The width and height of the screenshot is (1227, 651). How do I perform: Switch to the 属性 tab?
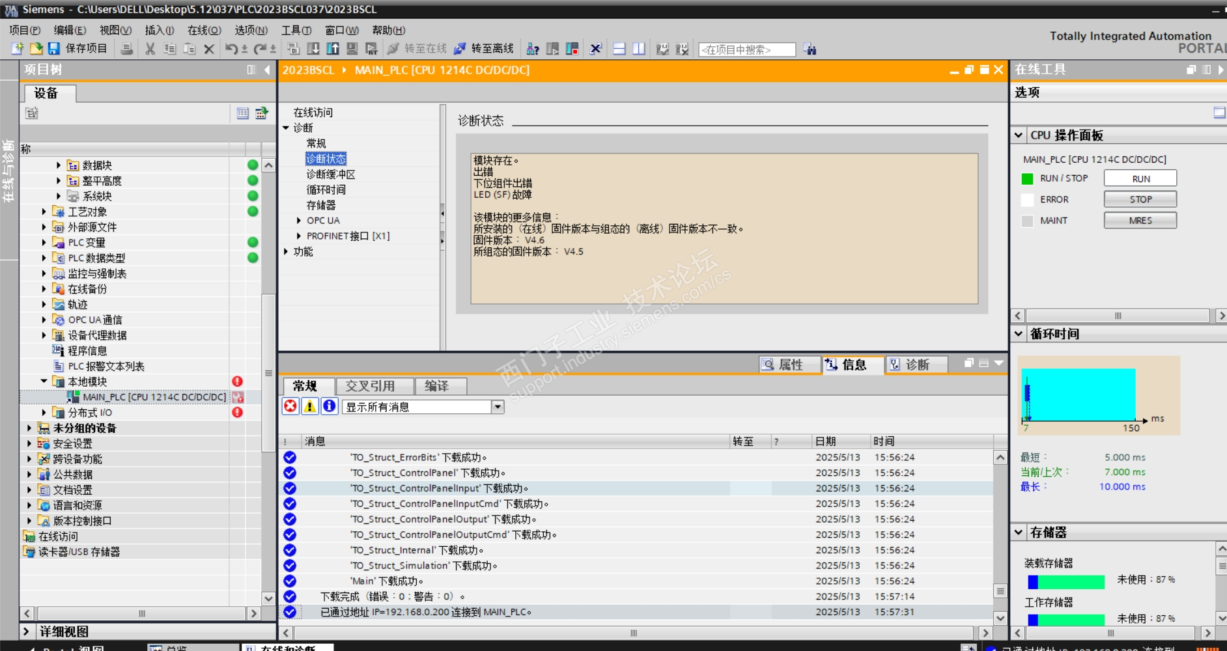790,365
